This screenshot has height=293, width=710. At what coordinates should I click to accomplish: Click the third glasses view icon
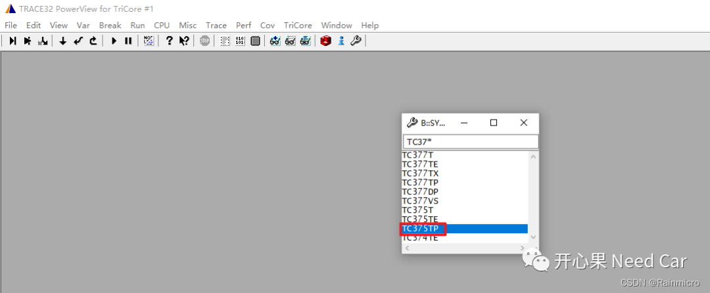(305, 41)
